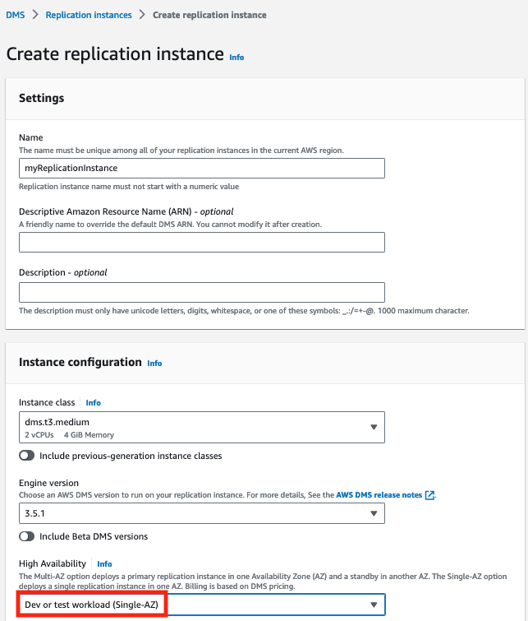This screenshot has width=528, height=621.
Task: Enable Include previous-generation instance classes toggle
Action: [27, 455]
